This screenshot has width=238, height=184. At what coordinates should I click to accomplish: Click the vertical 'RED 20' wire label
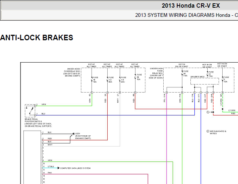(105, 98)
